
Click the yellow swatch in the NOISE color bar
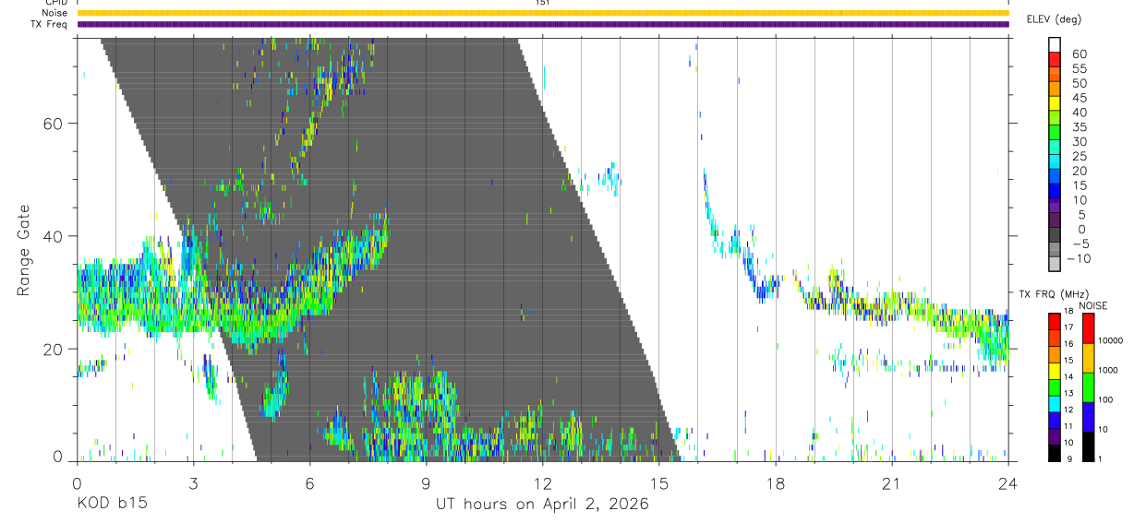(1089, 358)
